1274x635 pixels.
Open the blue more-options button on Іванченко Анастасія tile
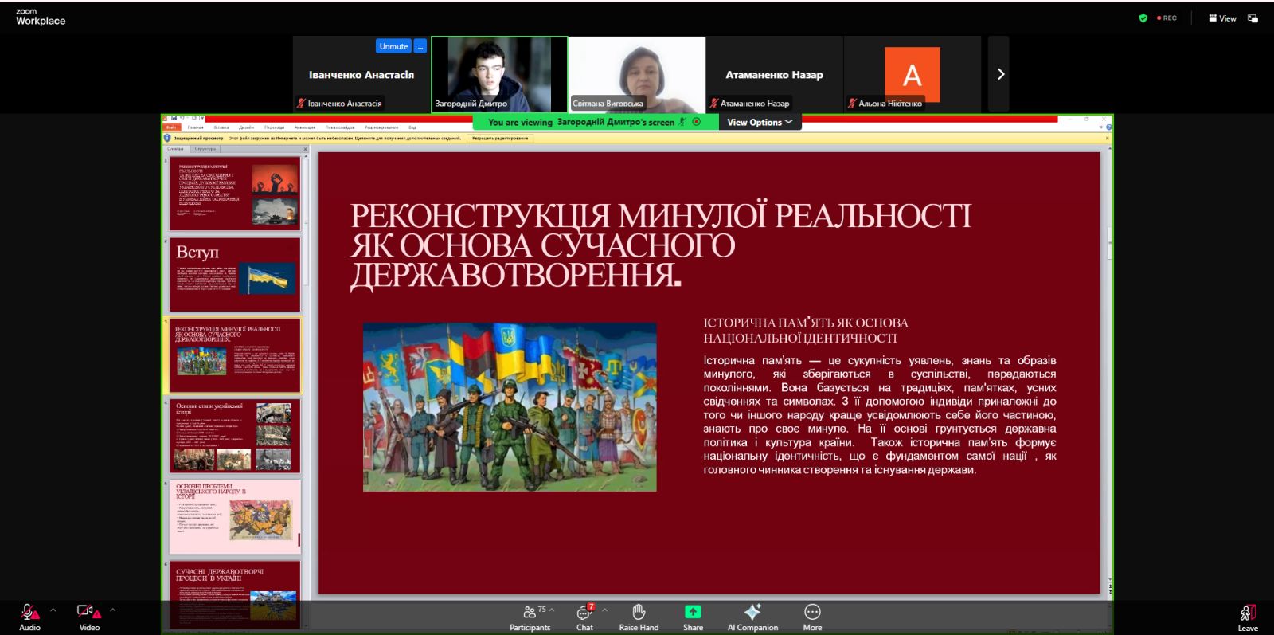pyautogui.click(x=420, y=46)
